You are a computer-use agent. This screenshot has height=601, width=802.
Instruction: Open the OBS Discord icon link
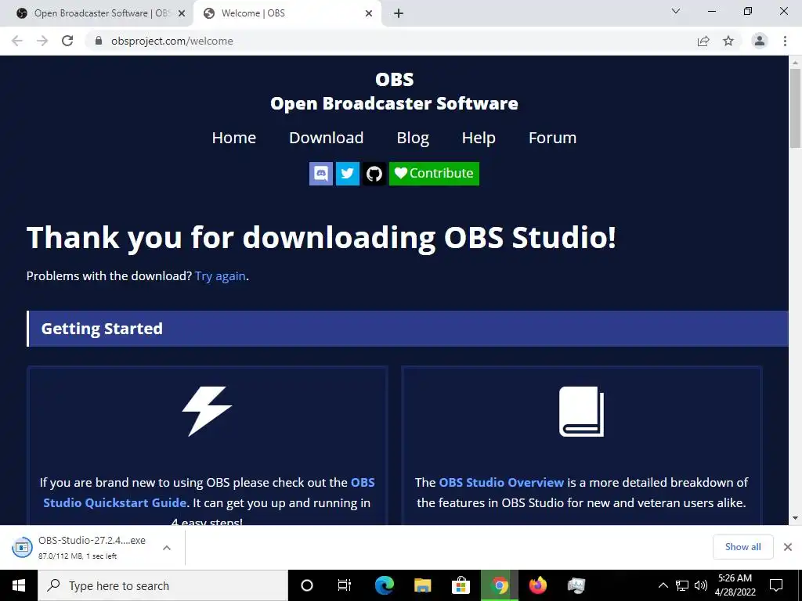pos(321,174)
